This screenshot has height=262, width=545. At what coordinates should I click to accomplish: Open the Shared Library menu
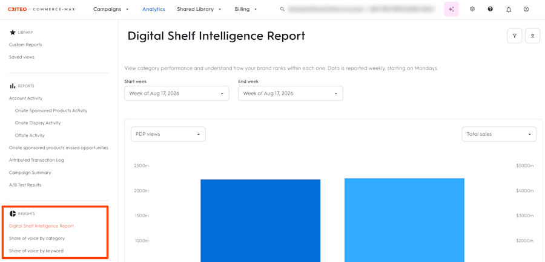199,10
